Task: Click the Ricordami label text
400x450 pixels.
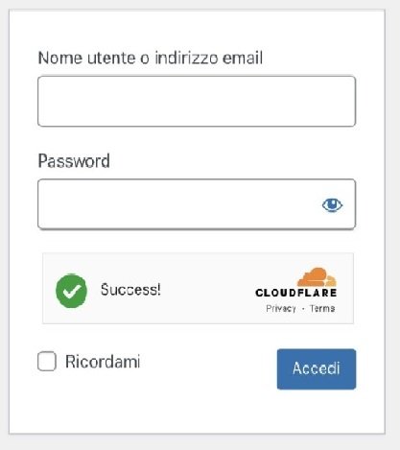Action: click(x=103, y=362)
